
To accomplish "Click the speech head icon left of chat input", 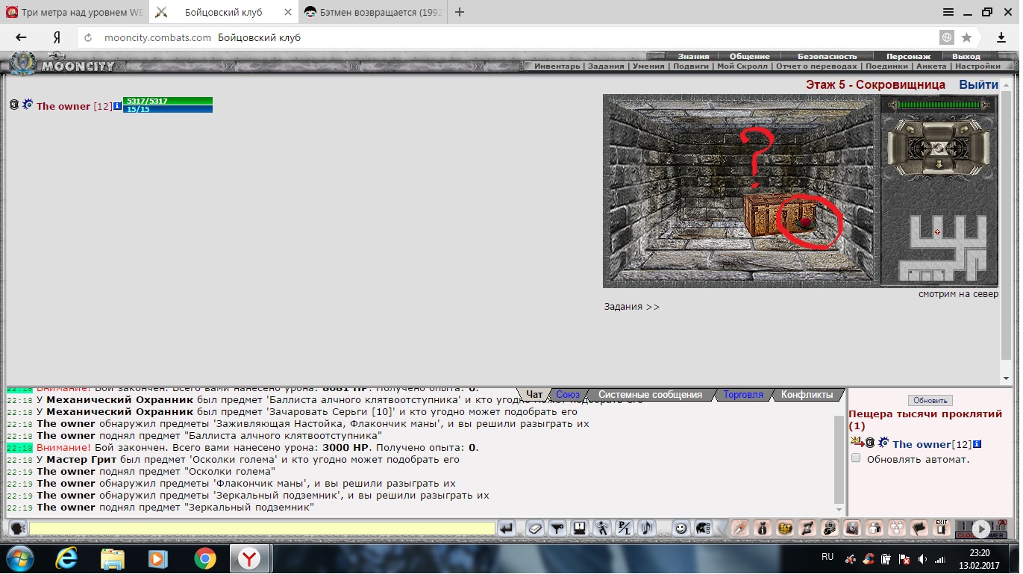I will [x=18, y=528].
